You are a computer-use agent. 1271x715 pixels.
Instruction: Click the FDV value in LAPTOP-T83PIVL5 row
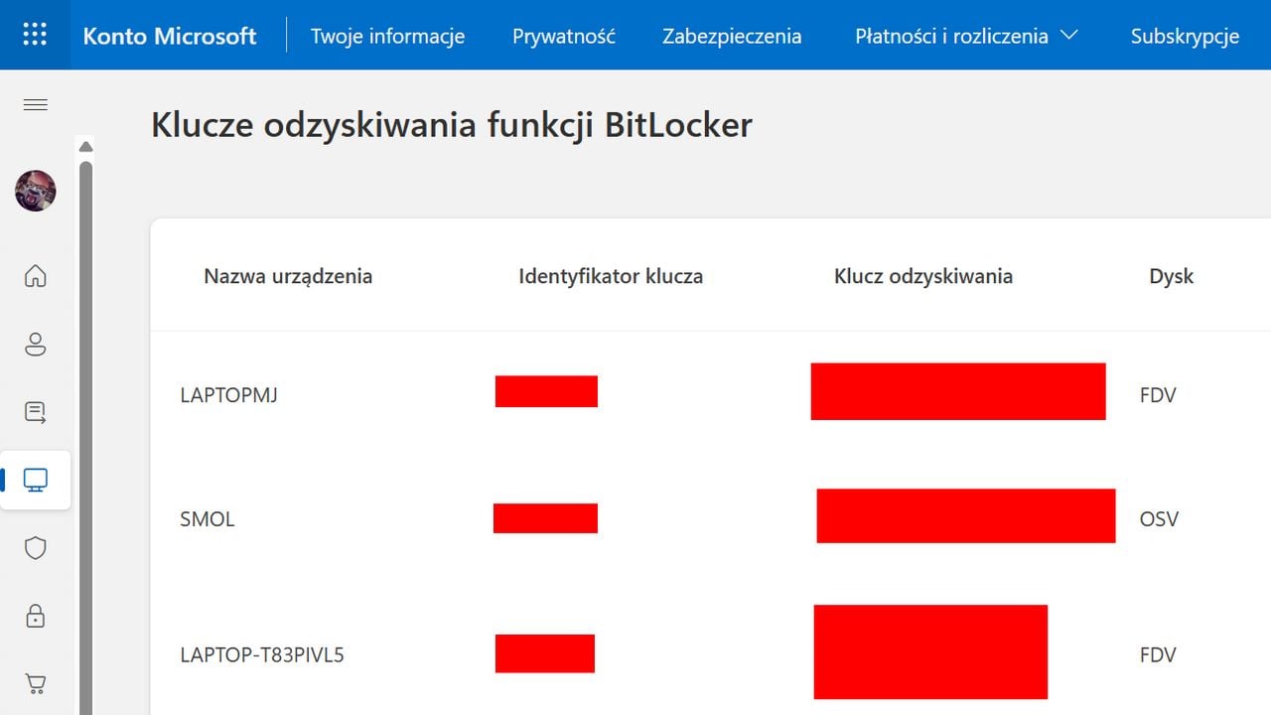click(1158, 655)
